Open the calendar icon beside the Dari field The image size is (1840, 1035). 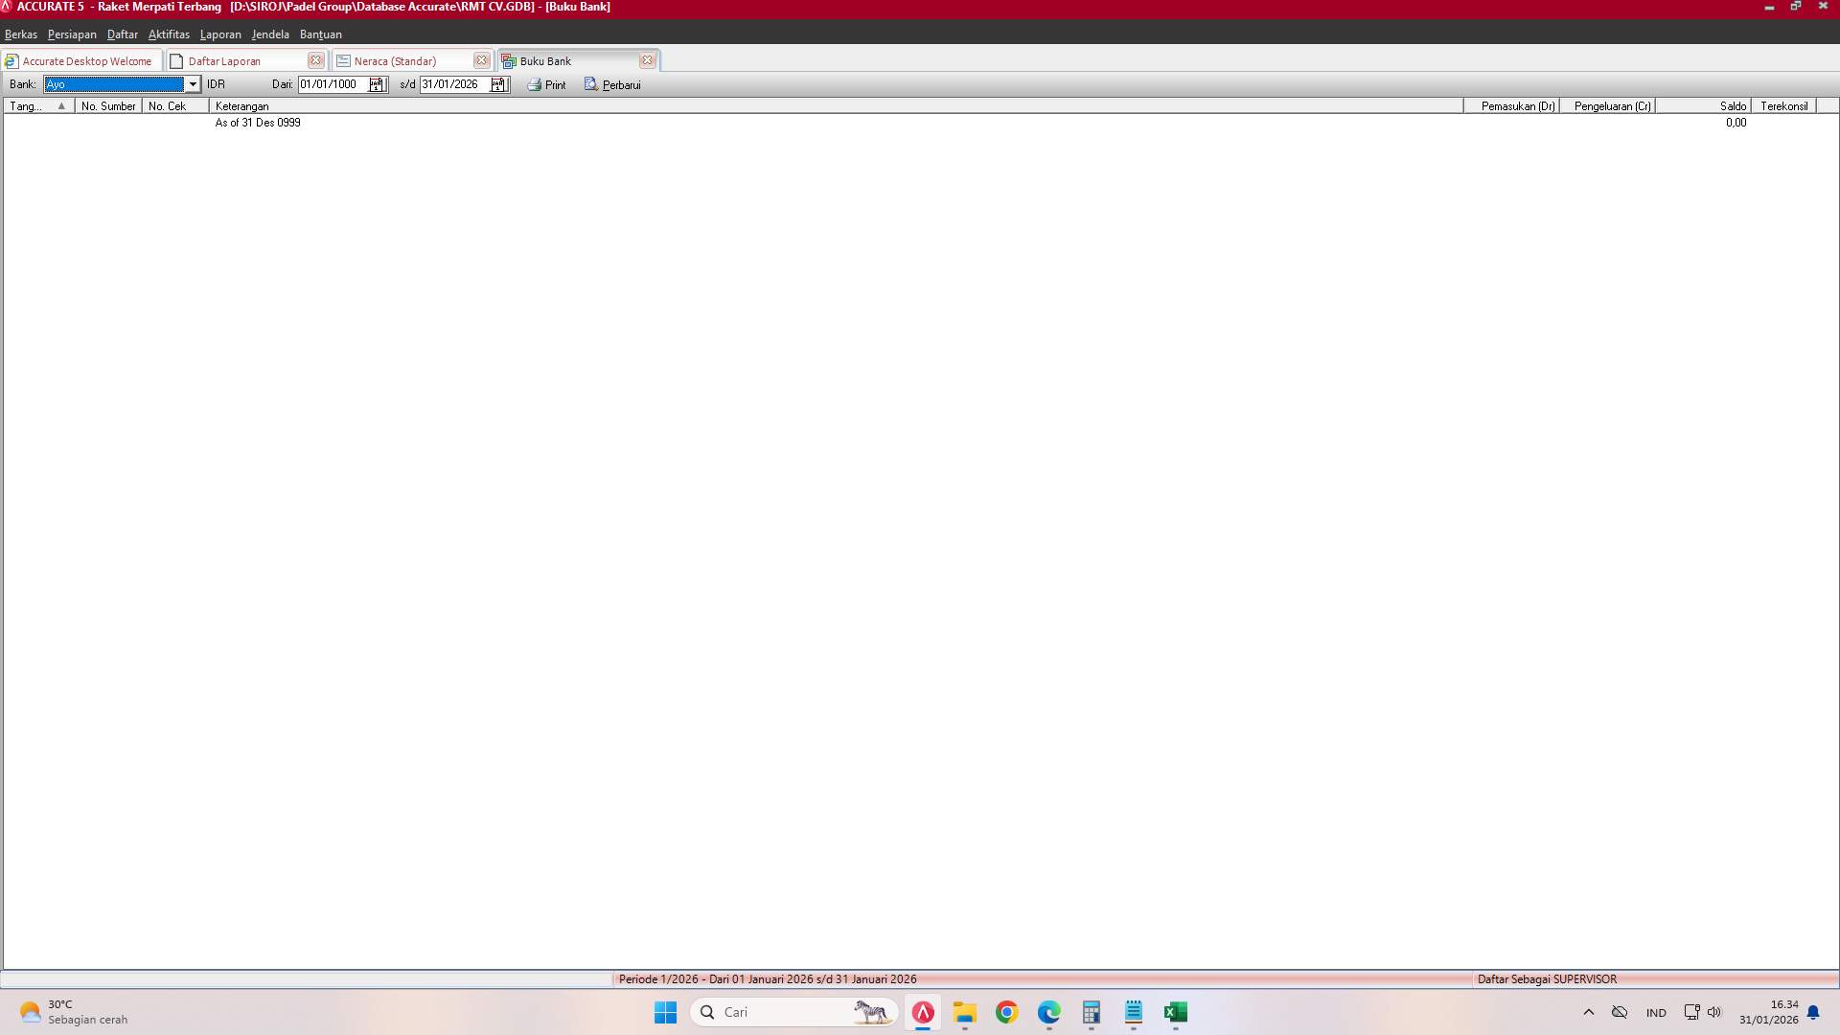point(378,84)
